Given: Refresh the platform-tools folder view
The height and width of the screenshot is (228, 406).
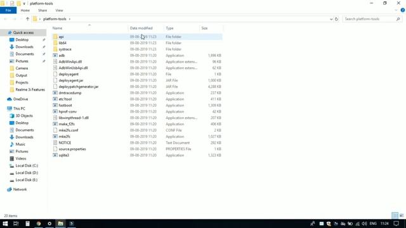Looking at the screenshot, I should click(336, 19).
